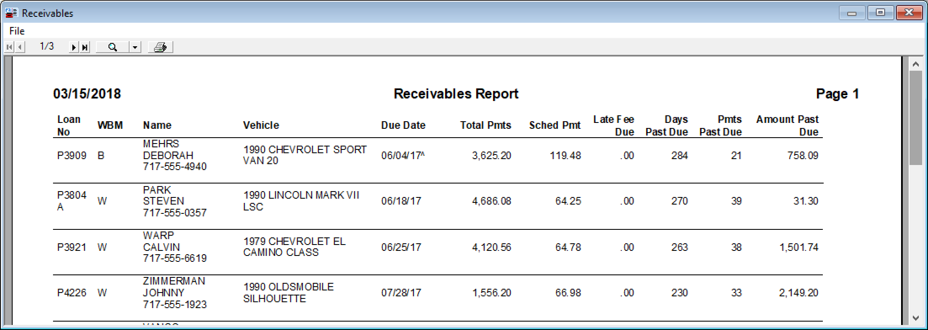Click vehicle 1990 CHEVROLET SPORT VAN 20

click(305, 155)
